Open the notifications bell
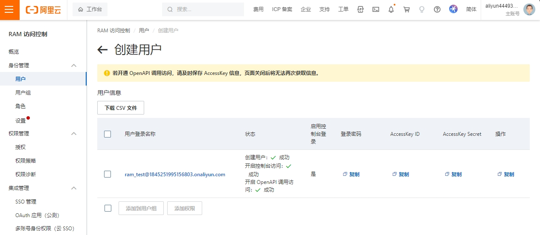The width and height of the screenshot is (540, 235). click(x=391, y=9)
